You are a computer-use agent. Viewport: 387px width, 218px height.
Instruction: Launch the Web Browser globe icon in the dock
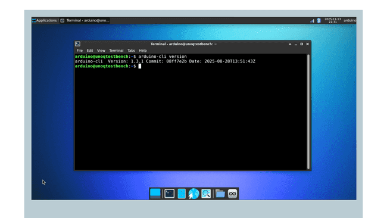tap(193, 194)
